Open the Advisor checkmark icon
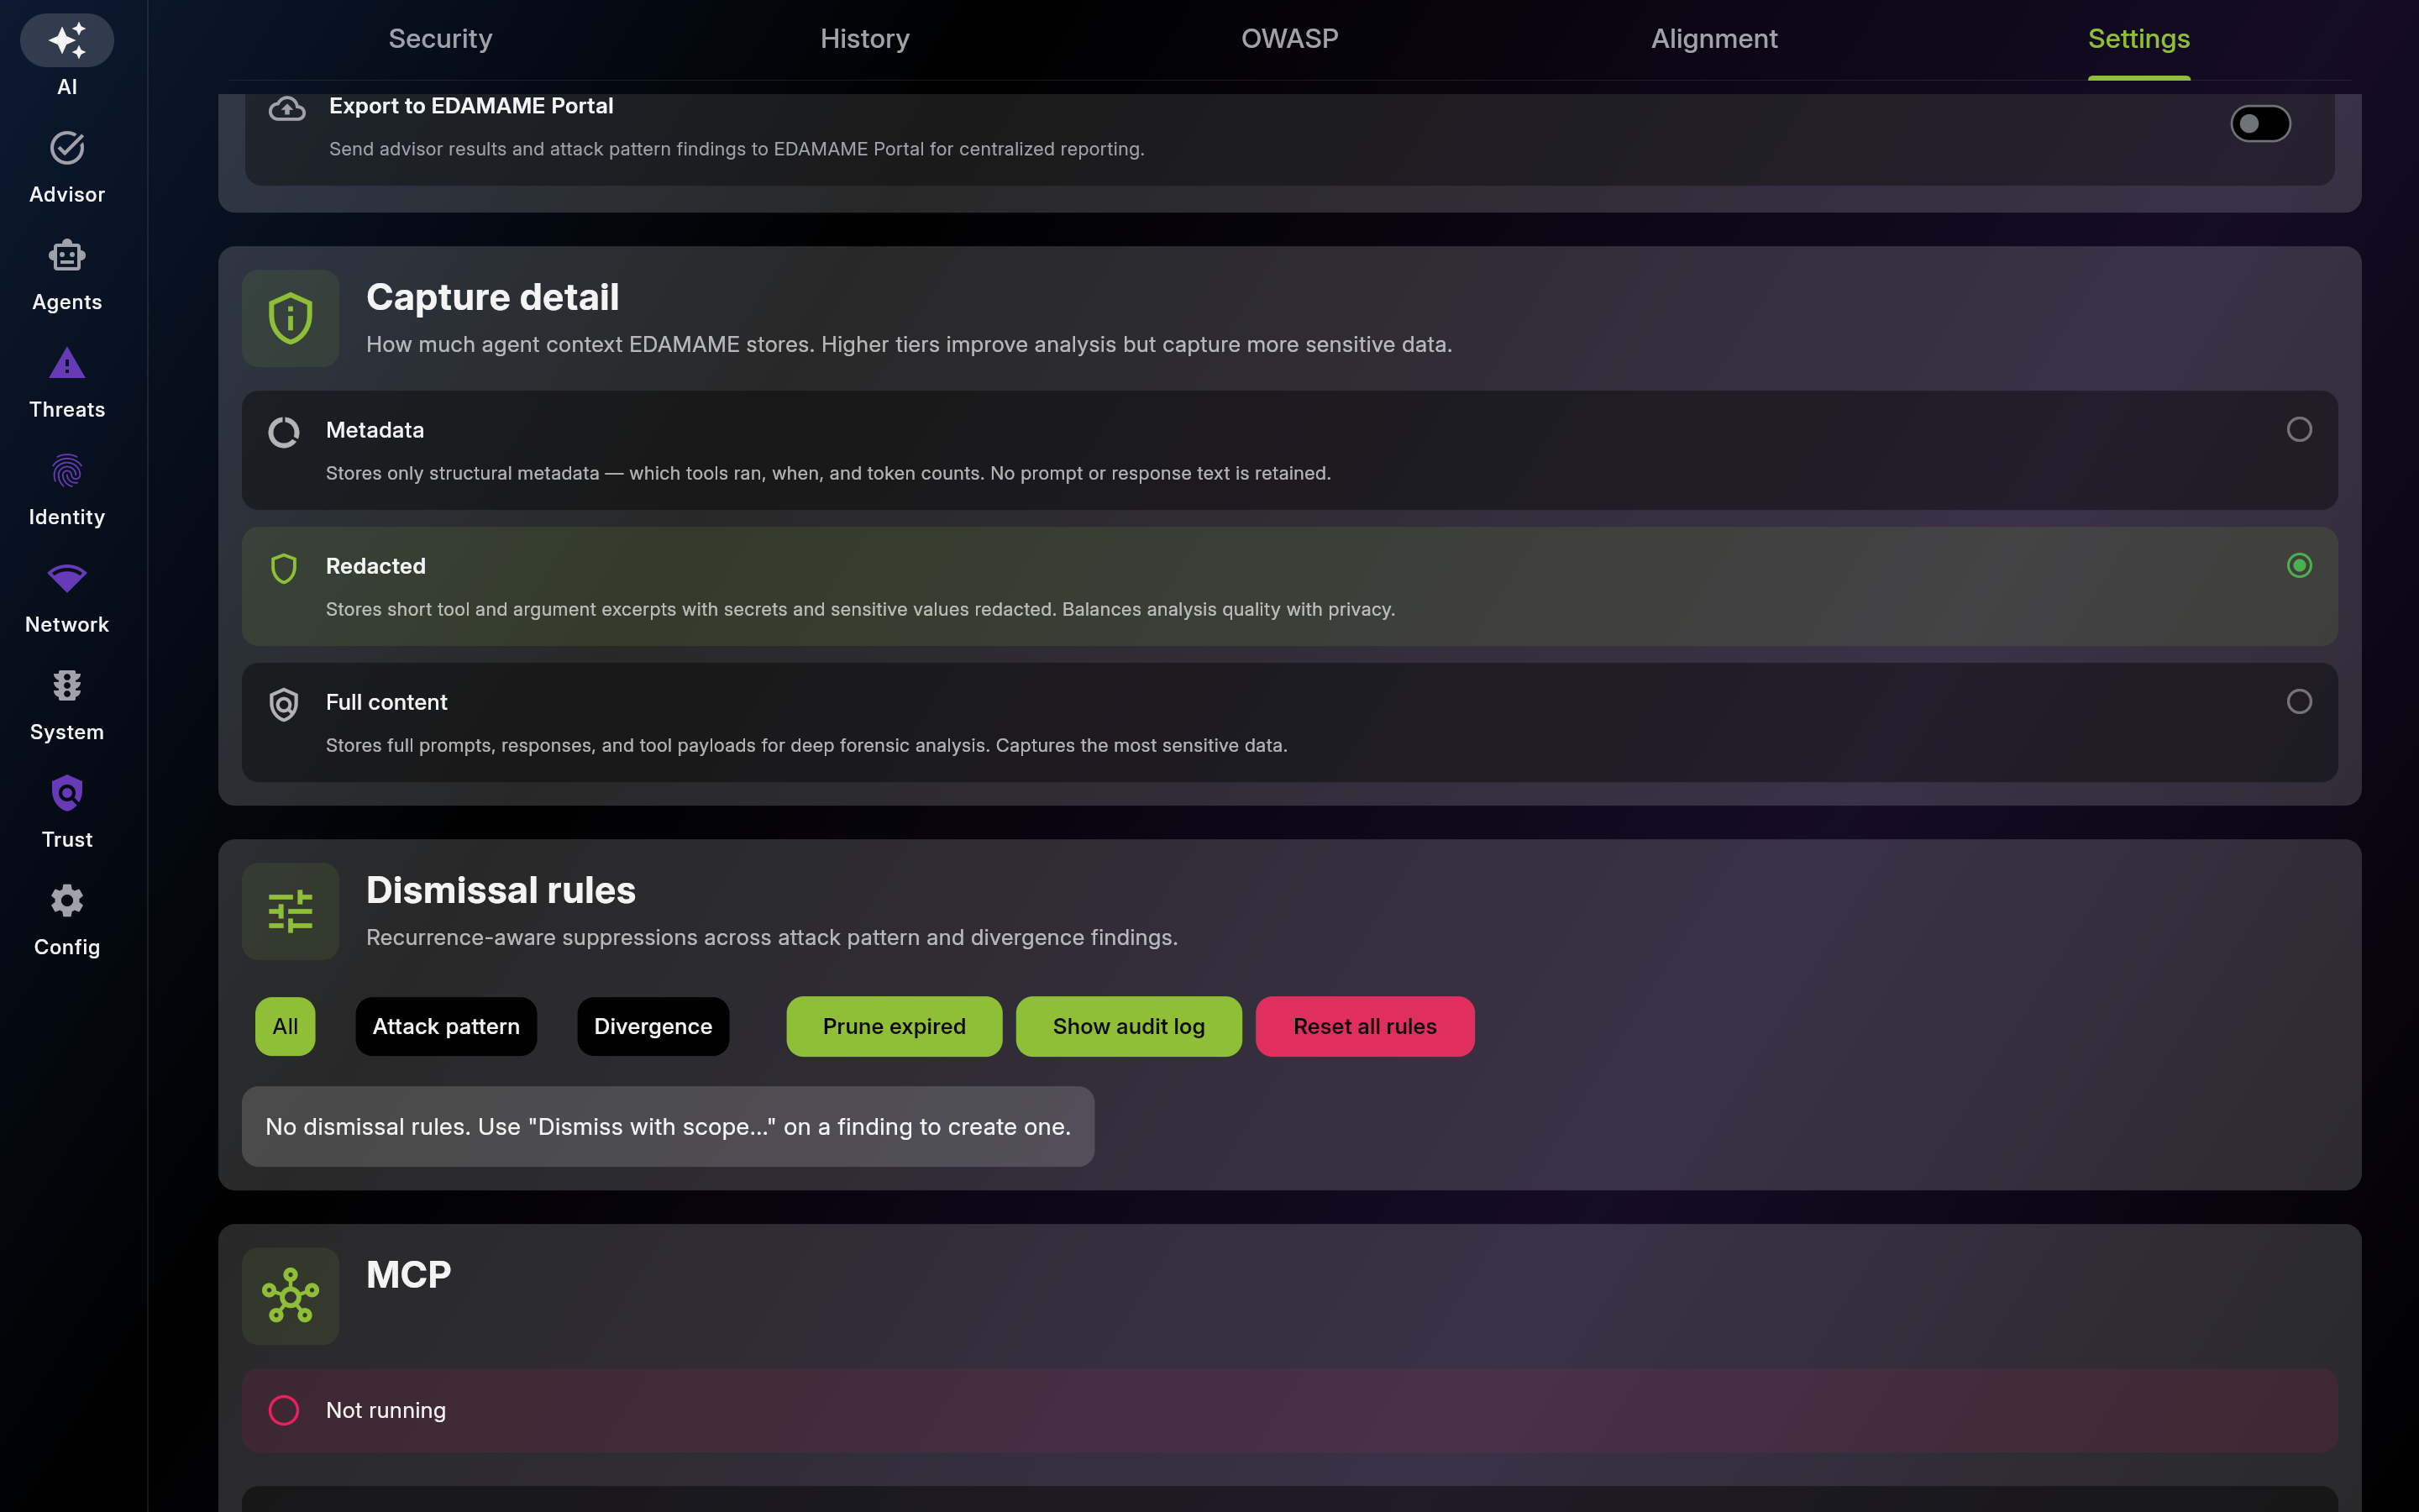The width and height of the screenshot is (2419, 1512). [x=67, y=148]
